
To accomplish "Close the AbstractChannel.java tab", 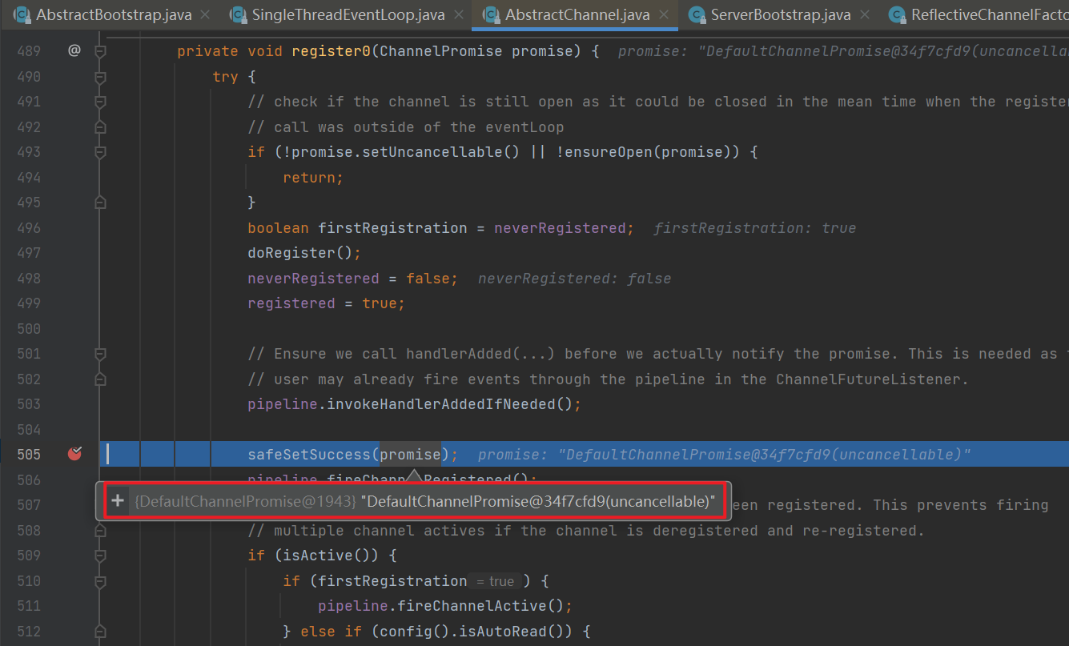I will coord(664,14).
